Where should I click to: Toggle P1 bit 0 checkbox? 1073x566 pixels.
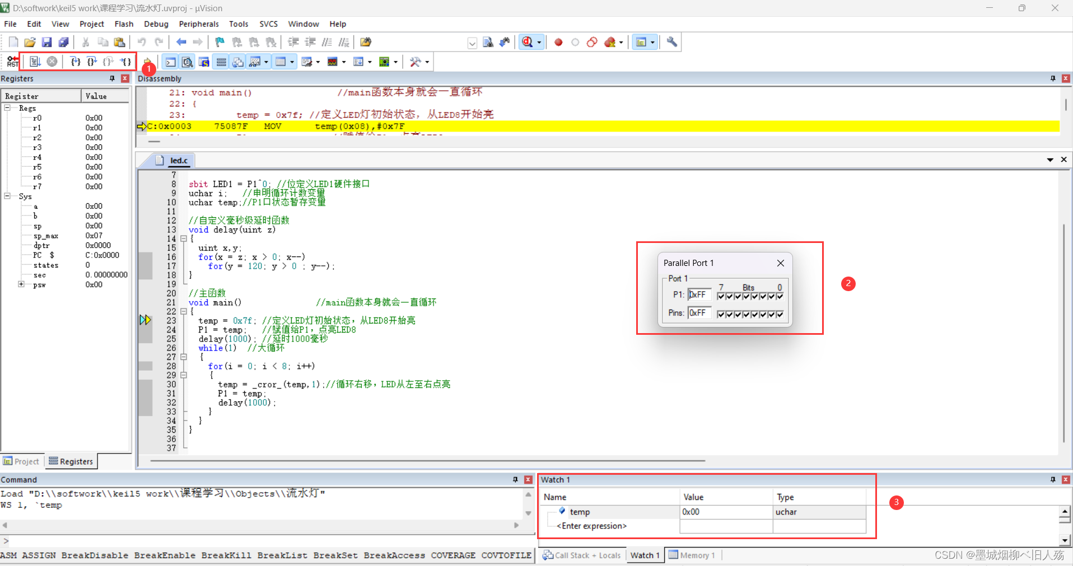point(780,296)
